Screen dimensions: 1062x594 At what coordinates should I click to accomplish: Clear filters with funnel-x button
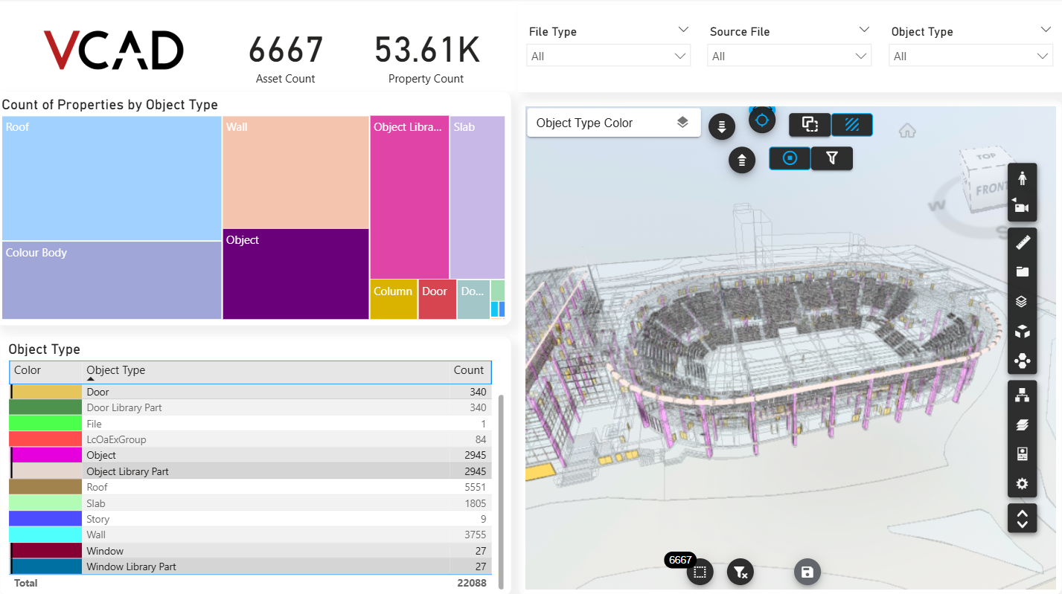(x=740, y=572)
